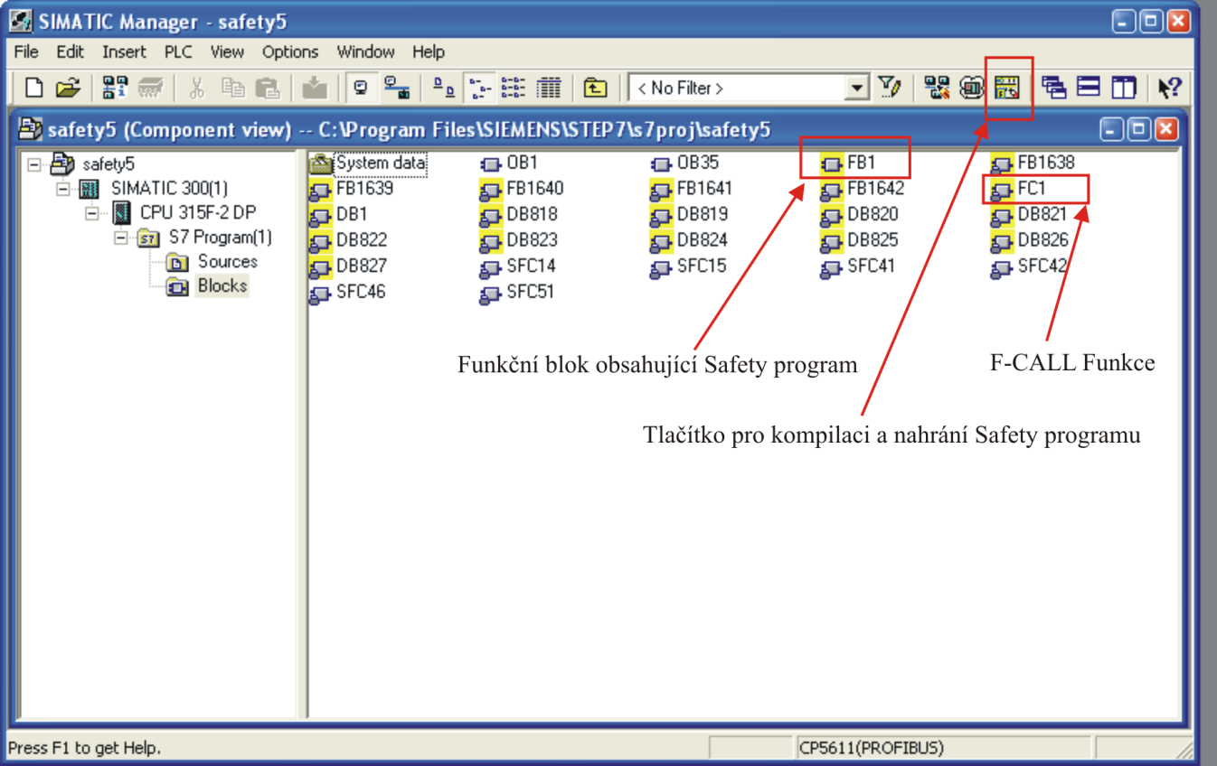The image size is (1217, 766).
Task: Collapse the CPU 315F-2 DP node
Action: coord(91,213)
